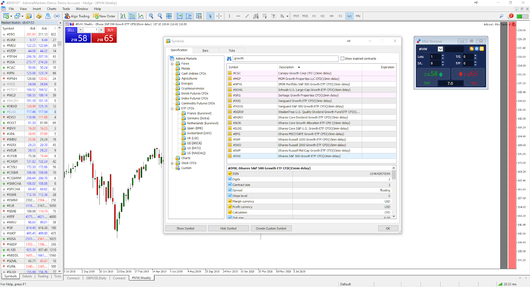Open the File menu

coord(11,9)
